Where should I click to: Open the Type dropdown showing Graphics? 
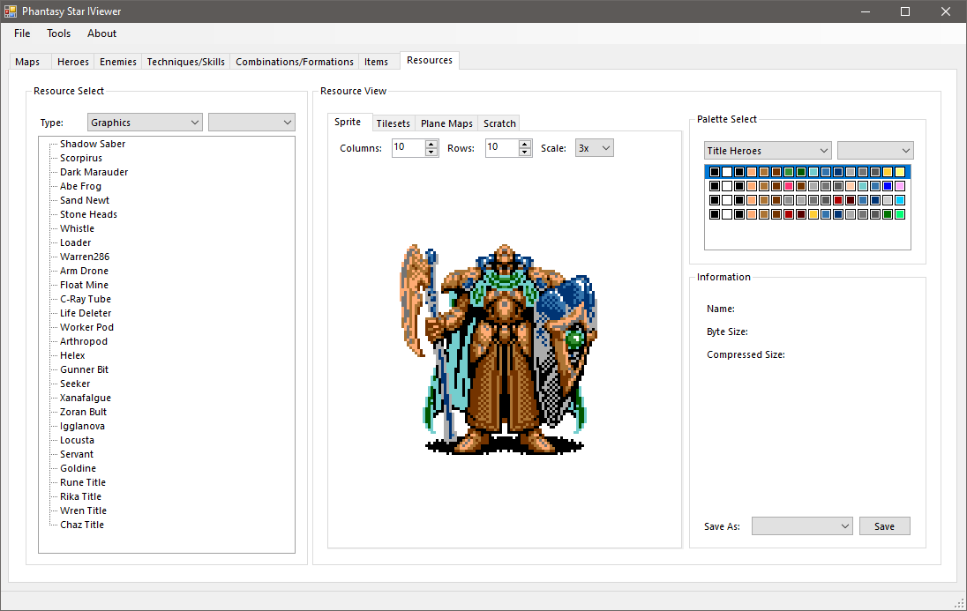145,123
